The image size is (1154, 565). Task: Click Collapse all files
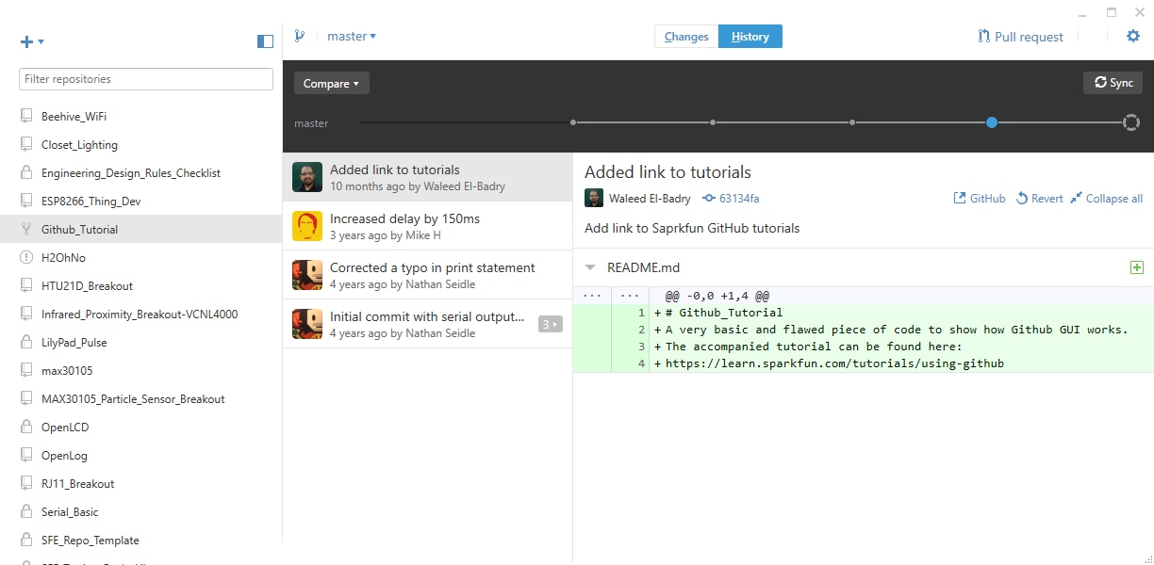[1107, 199]
